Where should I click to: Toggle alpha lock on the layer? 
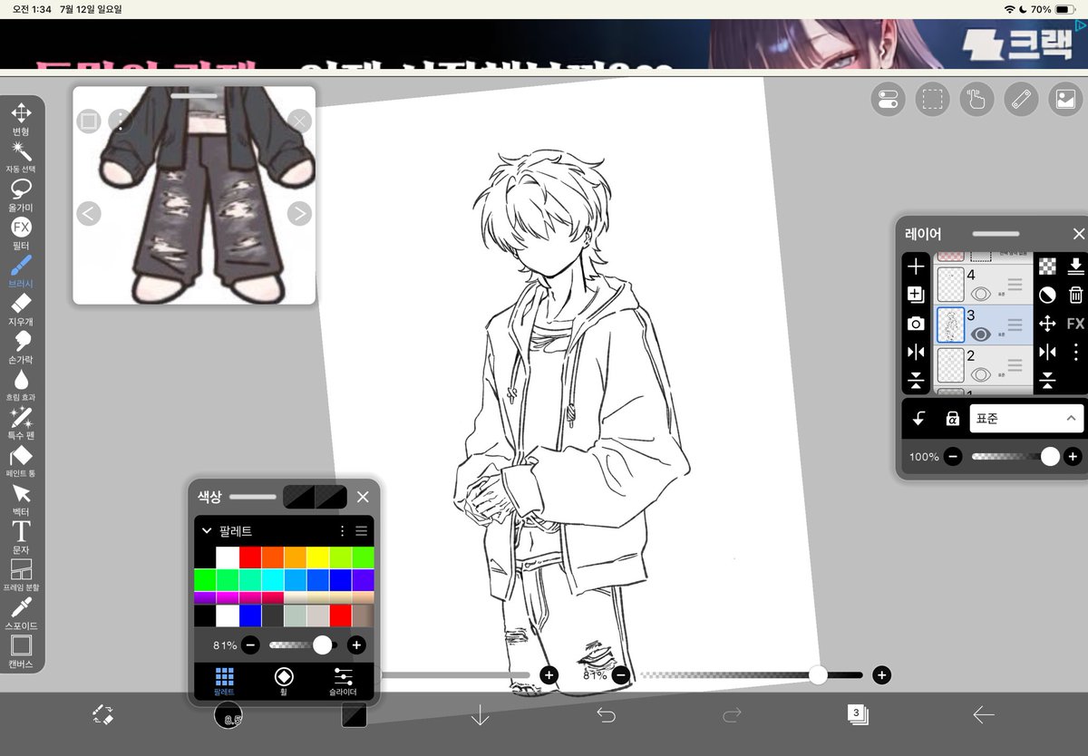point(952,418)
